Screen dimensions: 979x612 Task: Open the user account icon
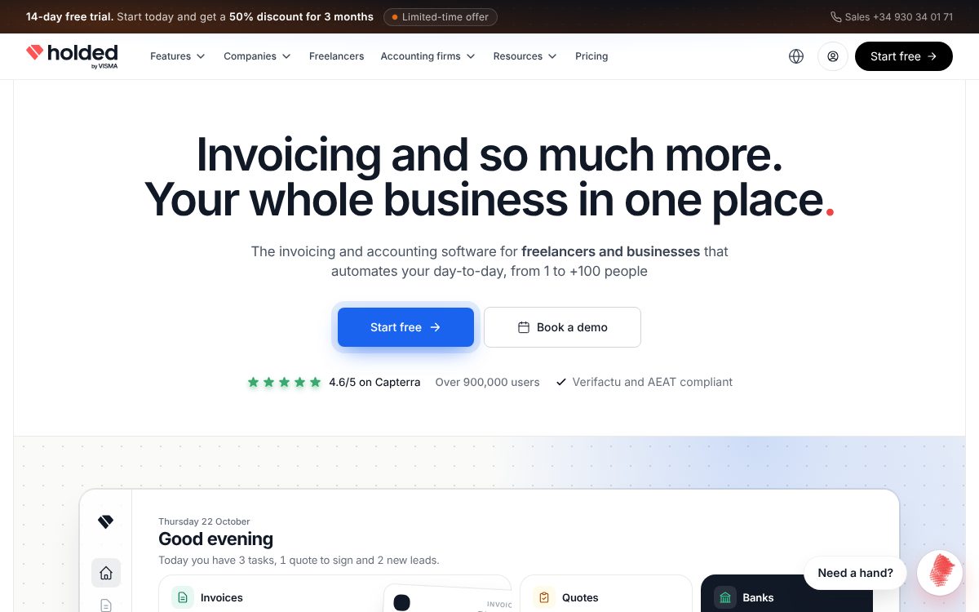(x=833, y=56)
